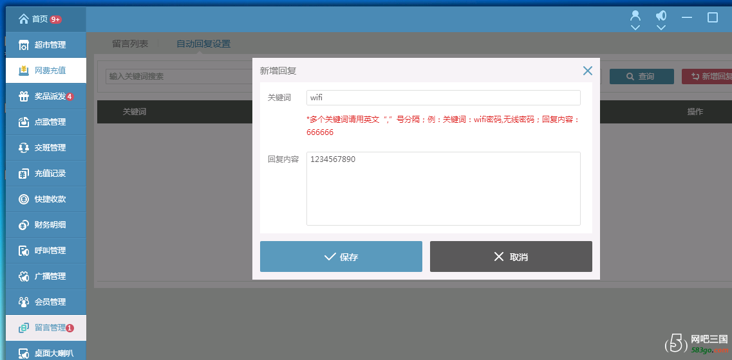Click the finance icon beside 财务明细
The image size is (732, 360).
pyautogui.click(x=24, y=225)
